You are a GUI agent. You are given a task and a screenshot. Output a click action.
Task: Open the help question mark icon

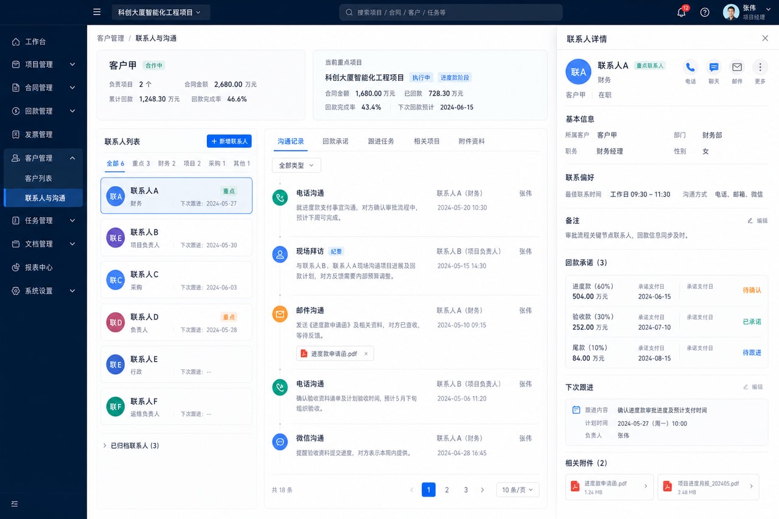[x=705, y=12]
